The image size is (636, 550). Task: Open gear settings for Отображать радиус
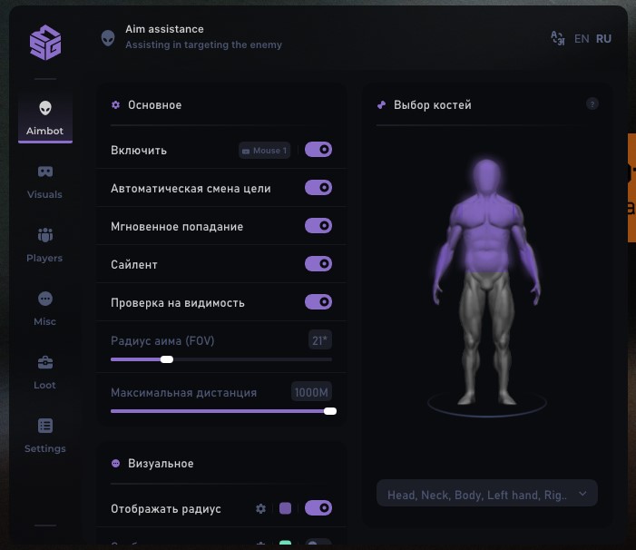(x=260, y=508)
